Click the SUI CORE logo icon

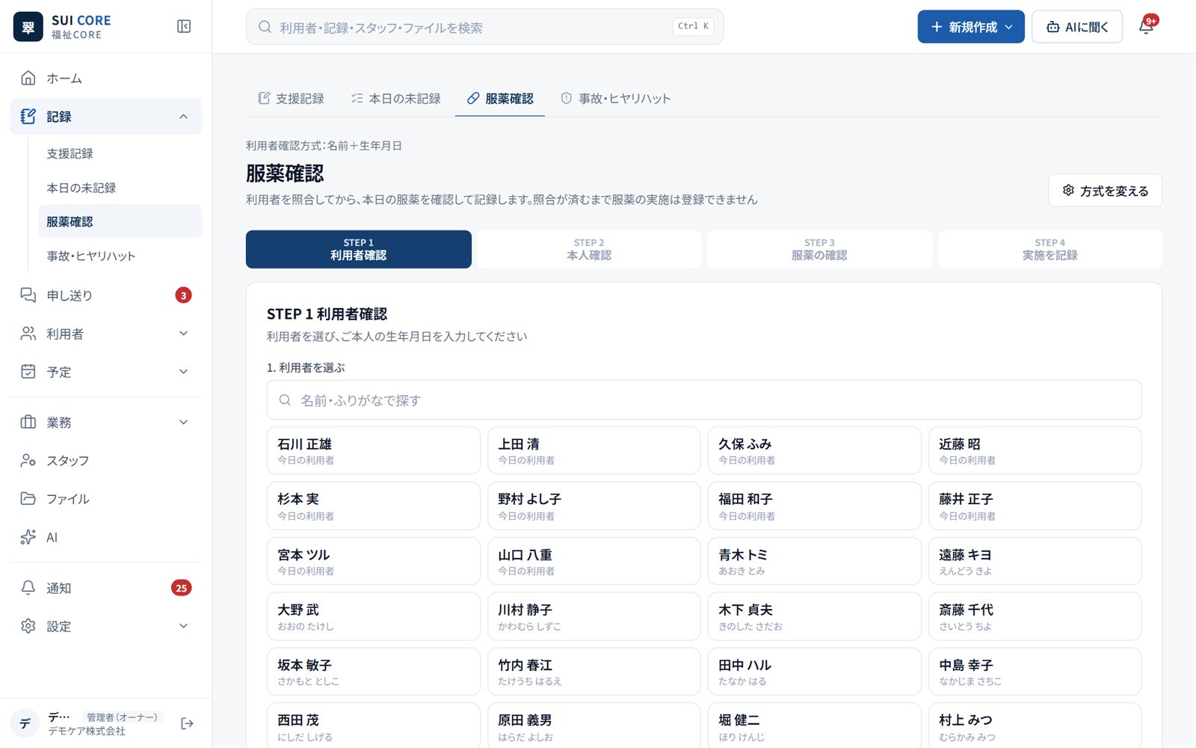pyautogui.click(x=28, y=27)
